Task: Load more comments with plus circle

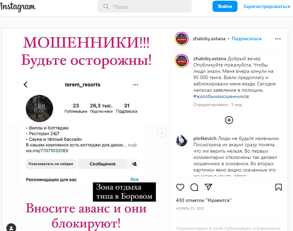Action: pyautogui.click(x=229, y=120)
